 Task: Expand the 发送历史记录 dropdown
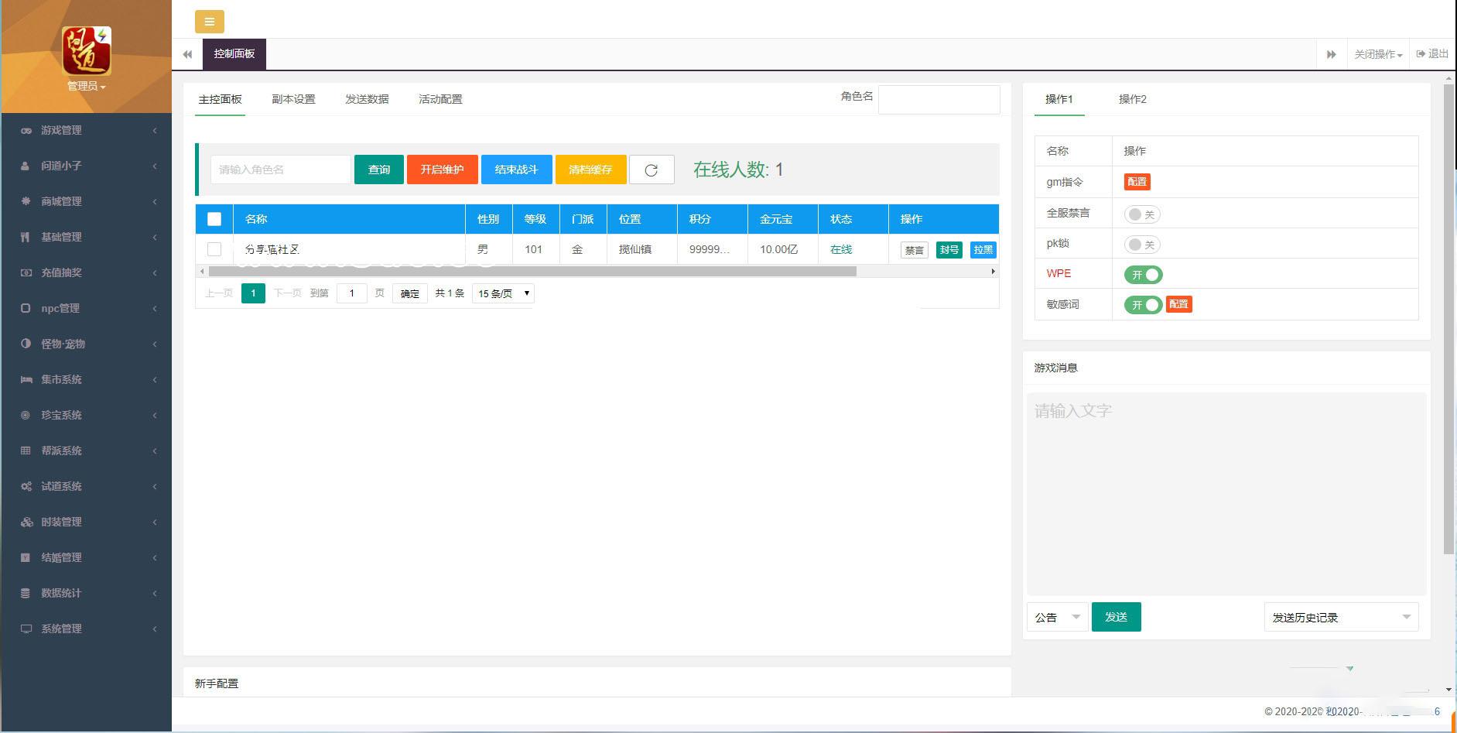pyautogui.click(x=1340, y=618)
